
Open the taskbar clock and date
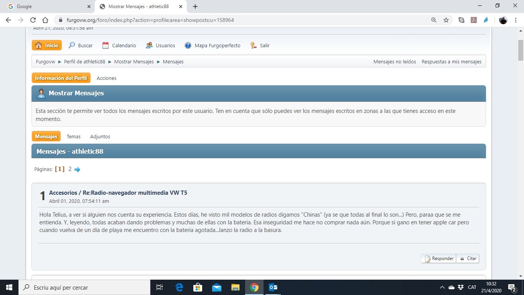(491, 287)
